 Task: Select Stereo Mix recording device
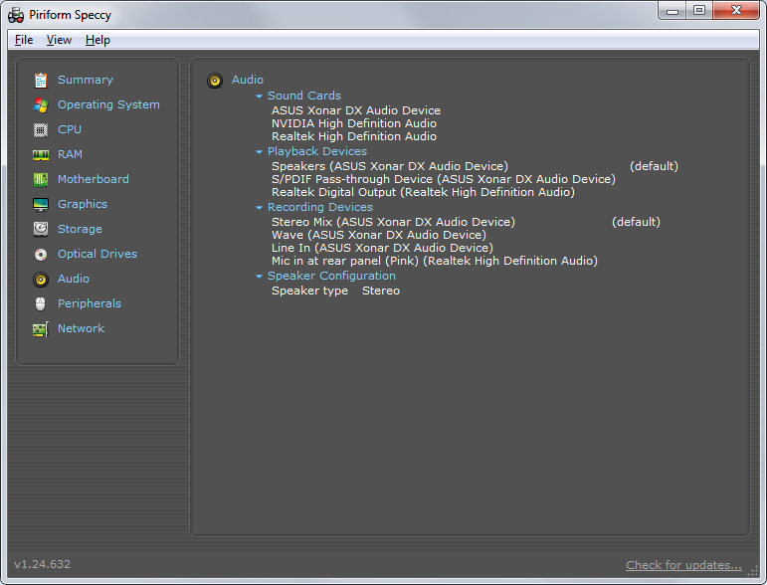(393, 222)
